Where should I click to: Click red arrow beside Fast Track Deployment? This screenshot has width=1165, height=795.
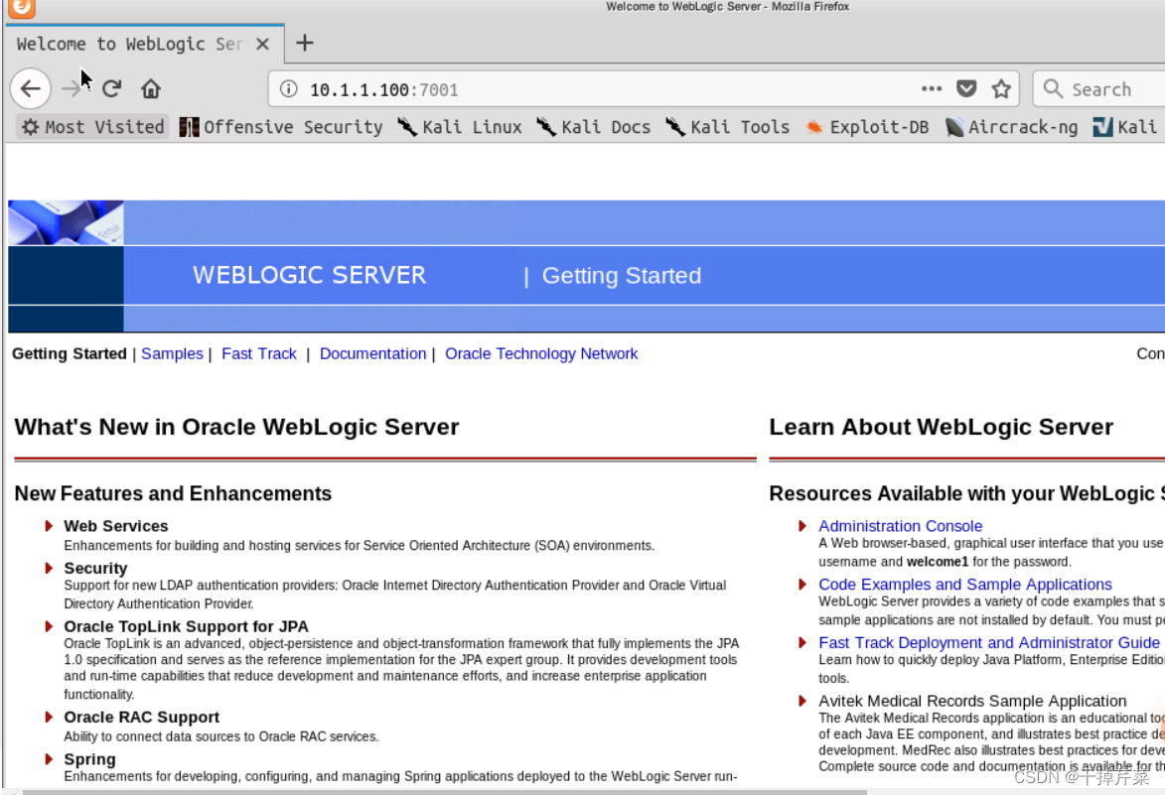[802, 643]
